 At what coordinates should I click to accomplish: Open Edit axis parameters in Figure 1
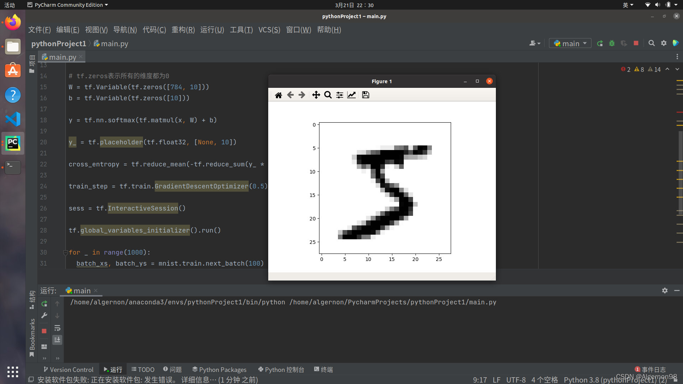[351, 95]
